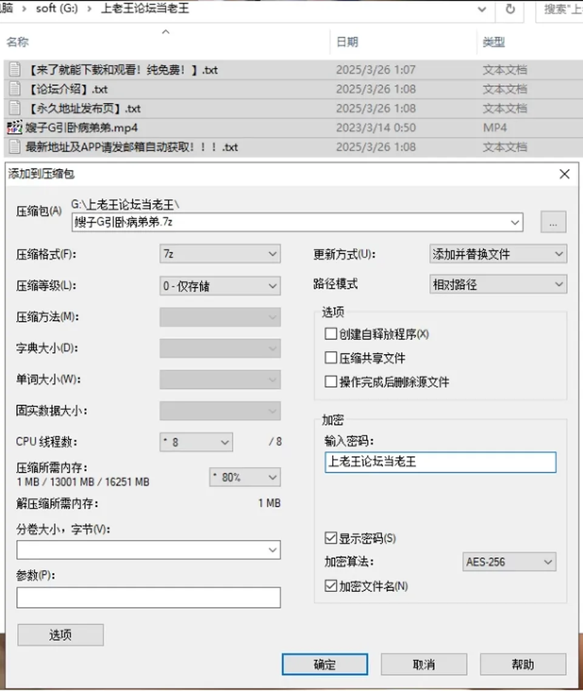Open the 更新方式 dropdown

[498, 254]
